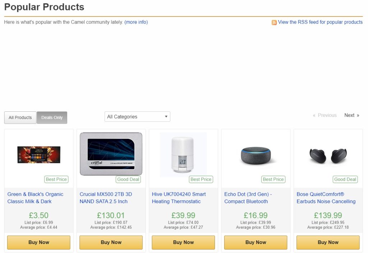Open the Hive thermostatic valve image
368x253 pixels.
pyautogui.click(x=183, y=154)
